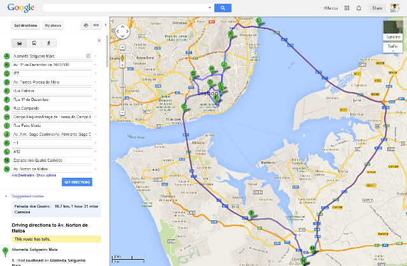Select driving mode car icon

(19, 43)
